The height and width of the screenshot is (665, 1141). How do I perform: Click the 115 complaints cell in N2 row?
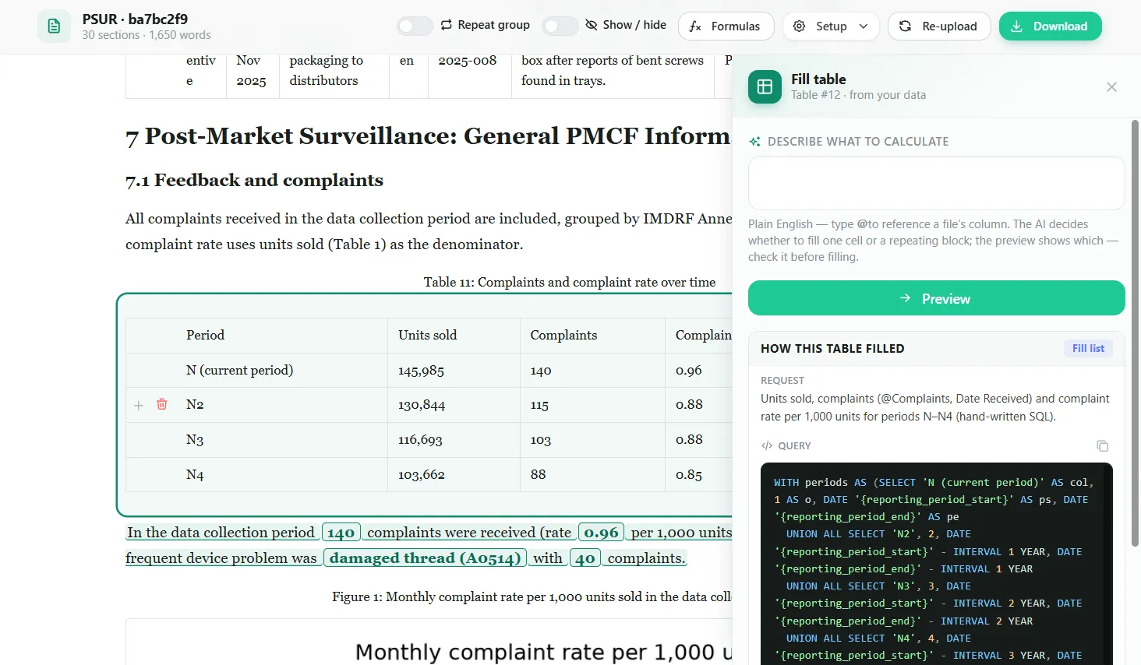pos(592,405)
